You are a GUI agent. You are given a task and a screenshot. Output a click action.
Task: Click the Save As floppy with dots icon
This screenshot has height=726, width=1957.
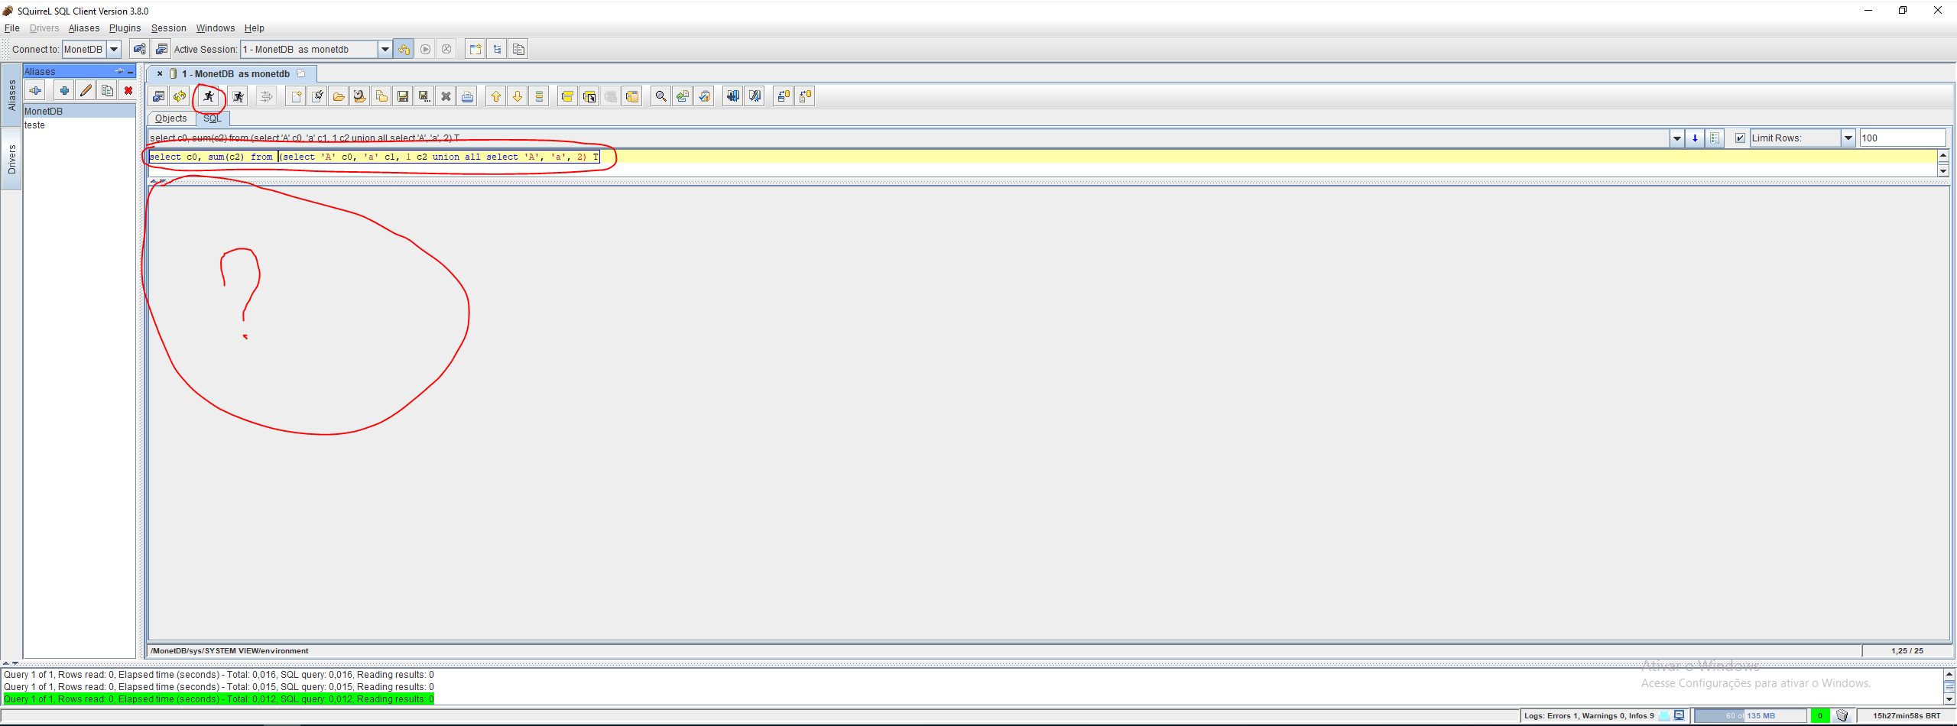point(424,96)
